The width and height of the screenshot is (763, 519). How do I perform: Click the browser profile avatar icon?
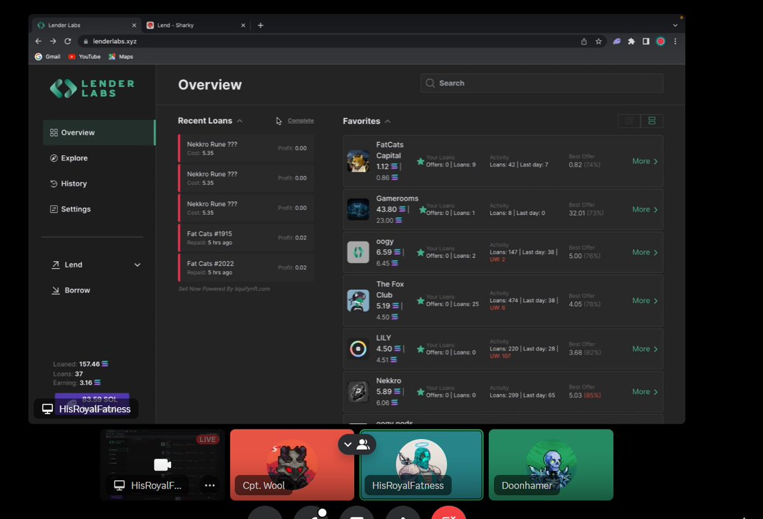[661, 41]
